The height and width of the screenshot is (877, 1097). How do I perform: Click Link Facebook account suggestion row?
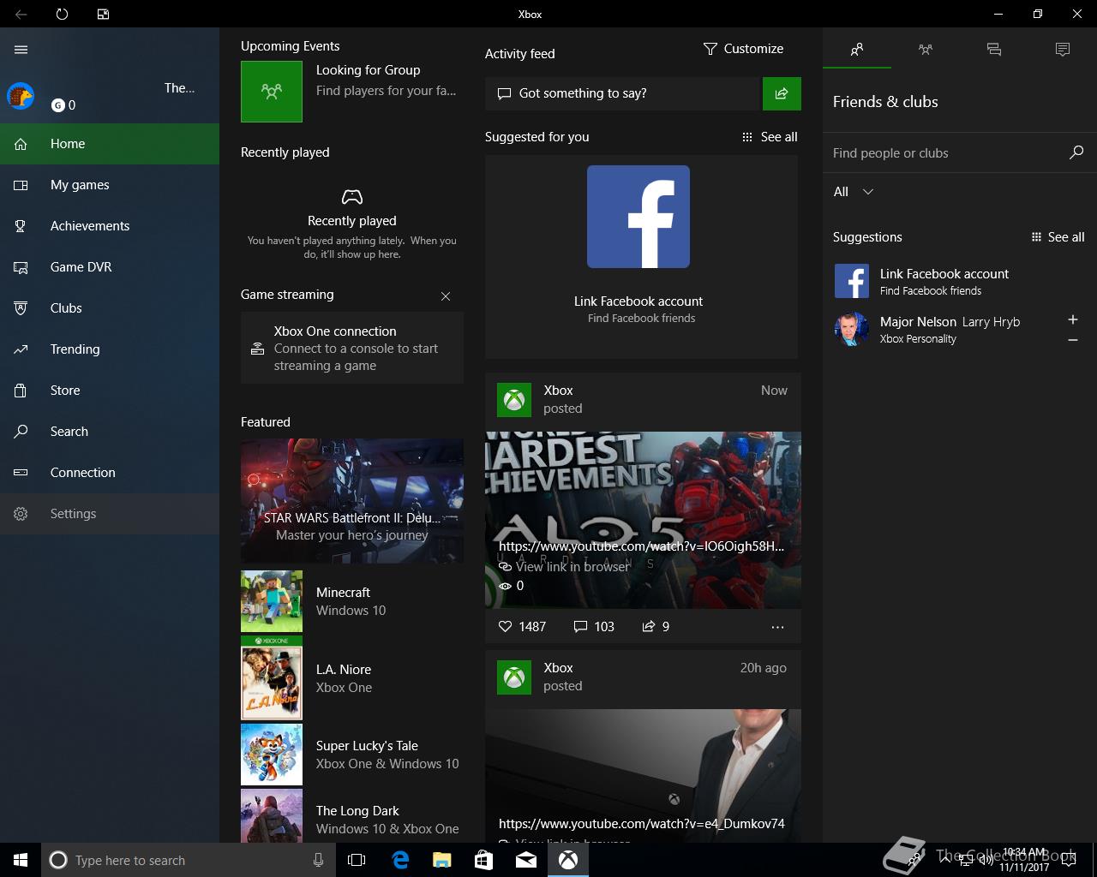click(960, 281)
